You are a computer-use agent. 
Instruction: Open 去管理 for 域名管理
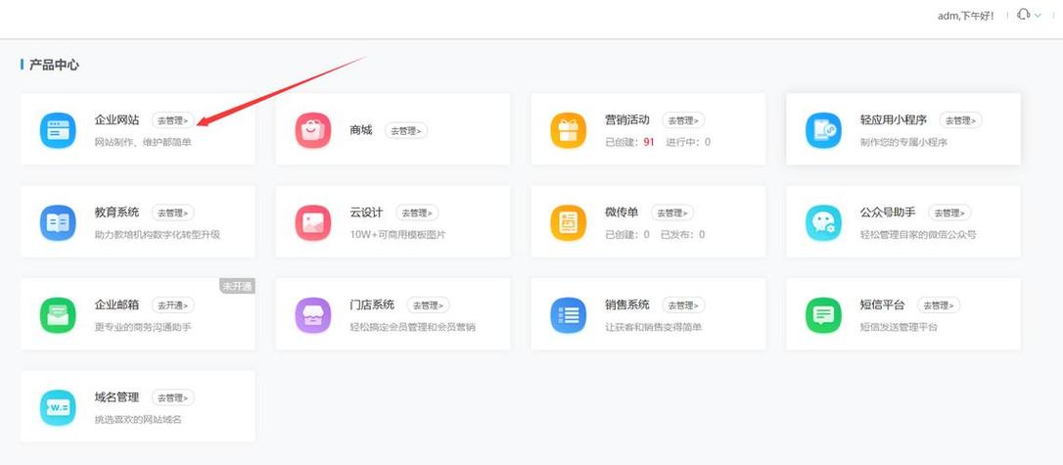click(x=173, y=397)
